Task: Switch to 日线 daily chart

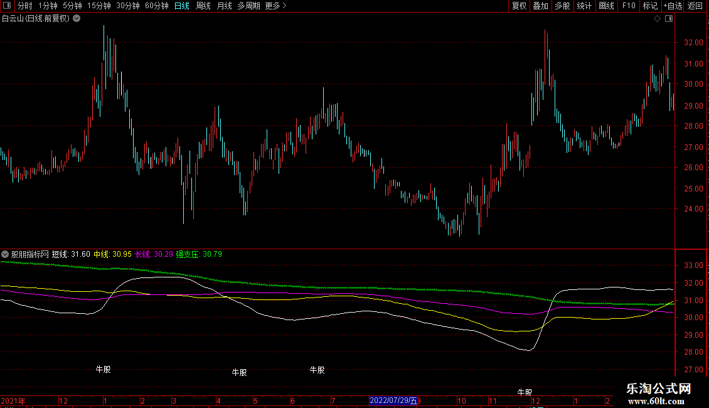Action: point(182,6)
